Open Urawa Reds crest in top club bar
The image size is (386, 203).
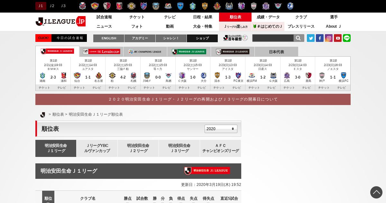(x=119, y=6)
